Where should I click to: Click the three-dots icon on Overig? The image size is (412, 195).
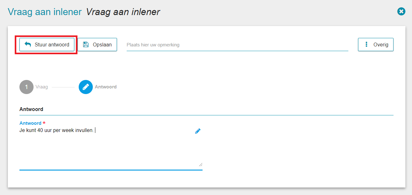tap(366, 45)
